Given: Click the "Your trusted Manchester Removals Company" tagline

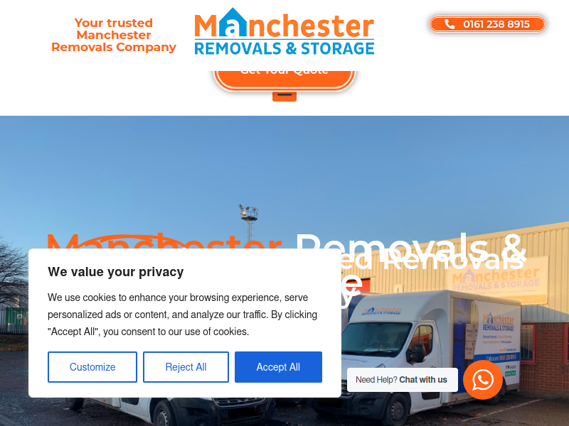Looking at the screenshot, I should (x=114, y=35).
